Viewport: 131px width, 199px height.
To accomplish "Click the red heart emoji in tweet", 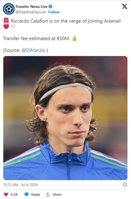I will (6, 27).
